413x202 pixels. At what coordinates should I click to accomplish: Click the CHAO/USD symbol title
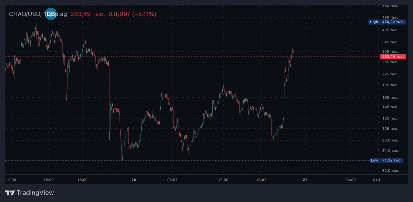[25, 14]
